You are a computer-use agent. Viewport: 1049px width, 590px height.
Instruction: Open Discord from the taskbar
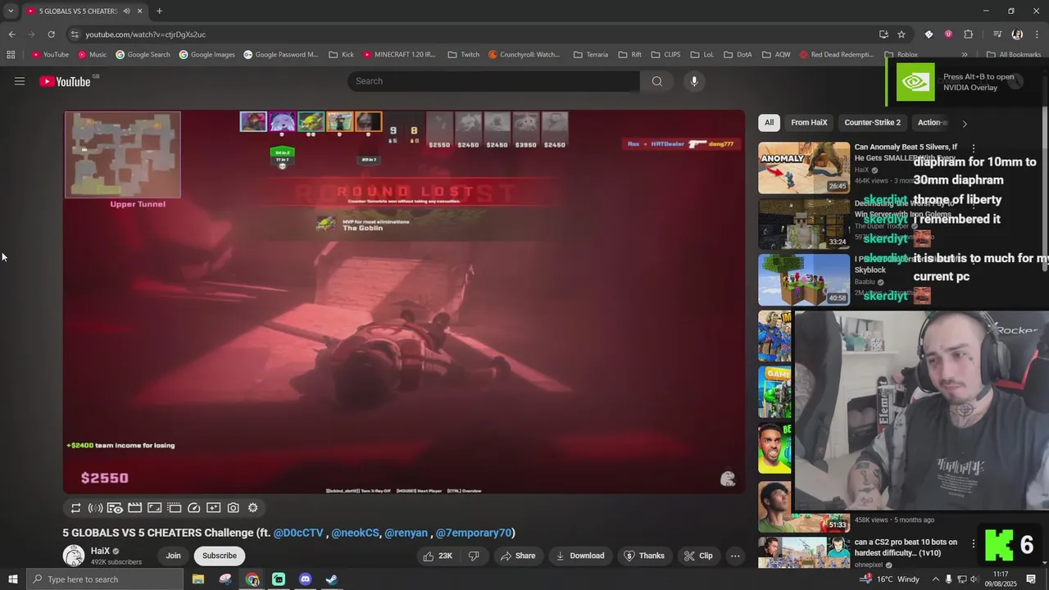click(x=305, y=579)
